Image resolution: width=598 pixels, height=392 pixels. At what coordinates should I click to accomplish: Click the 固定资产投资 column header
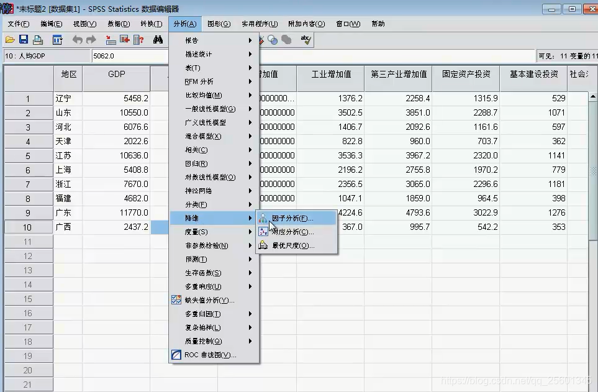(466, 79)
